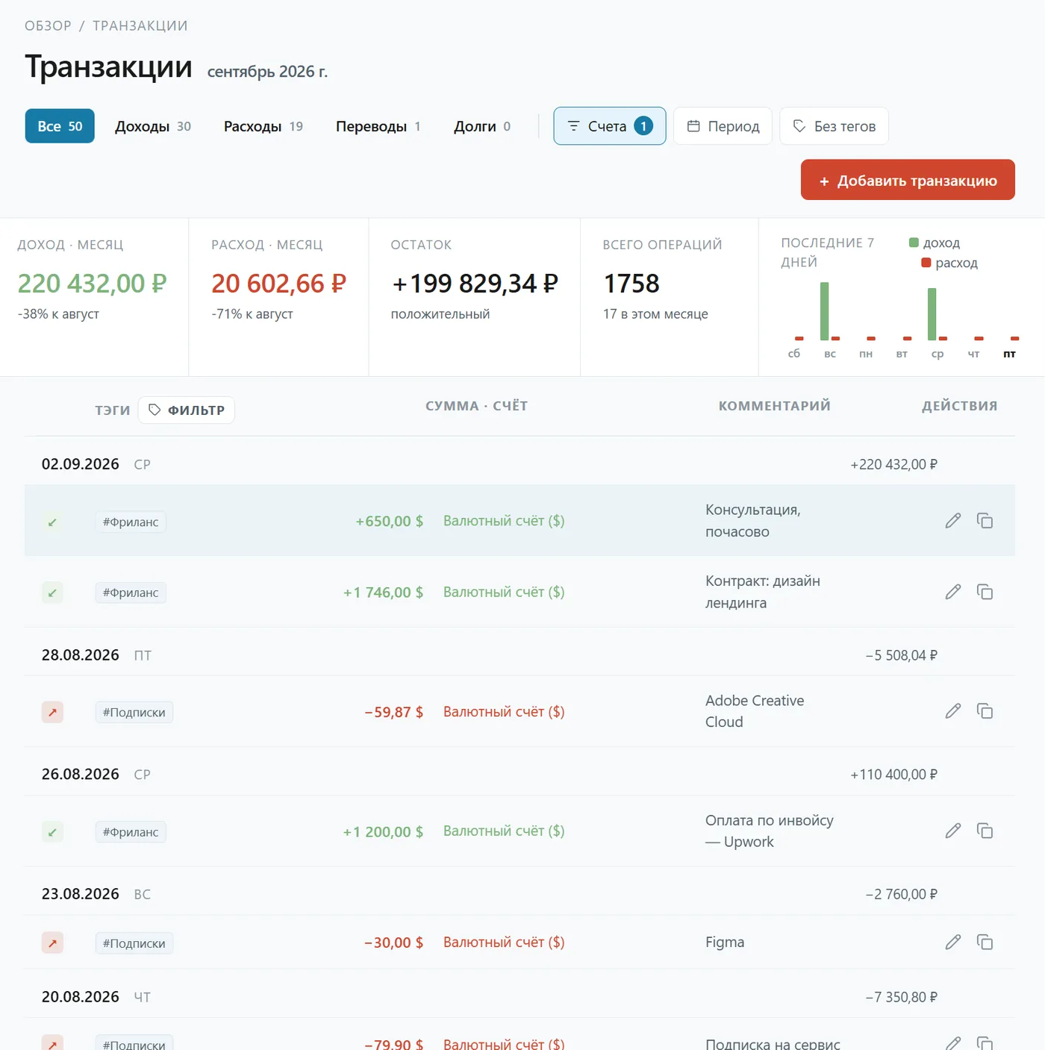Edit the Adobe Creative Cloud transaction
This screenshot has width=1045, height=1050.
(953, 711)
